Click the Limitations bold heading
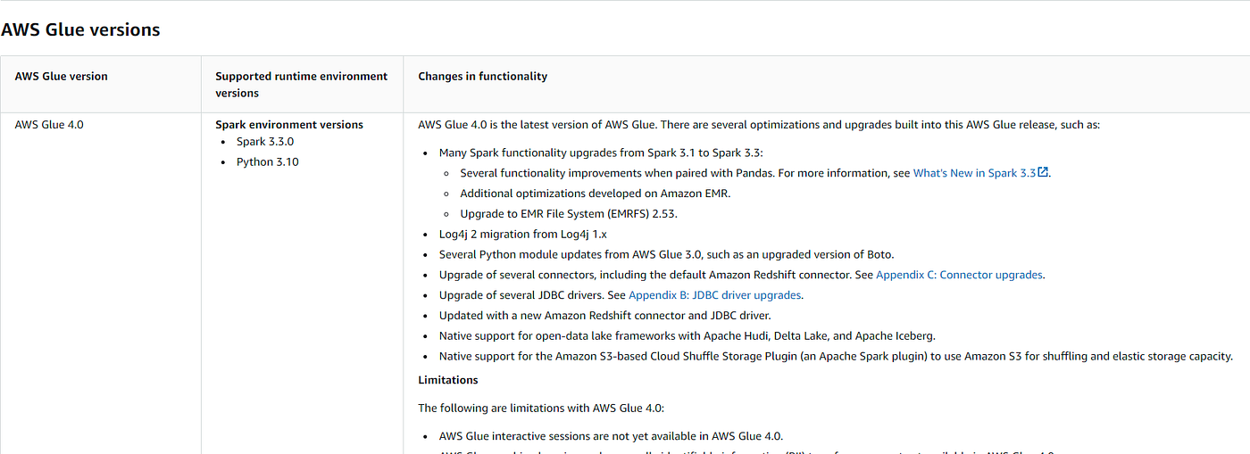1250x454 pixels. pos(448,380)
